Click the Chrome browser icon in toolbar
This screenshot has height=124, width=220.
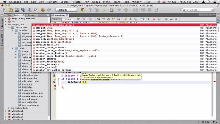[82, 10]
